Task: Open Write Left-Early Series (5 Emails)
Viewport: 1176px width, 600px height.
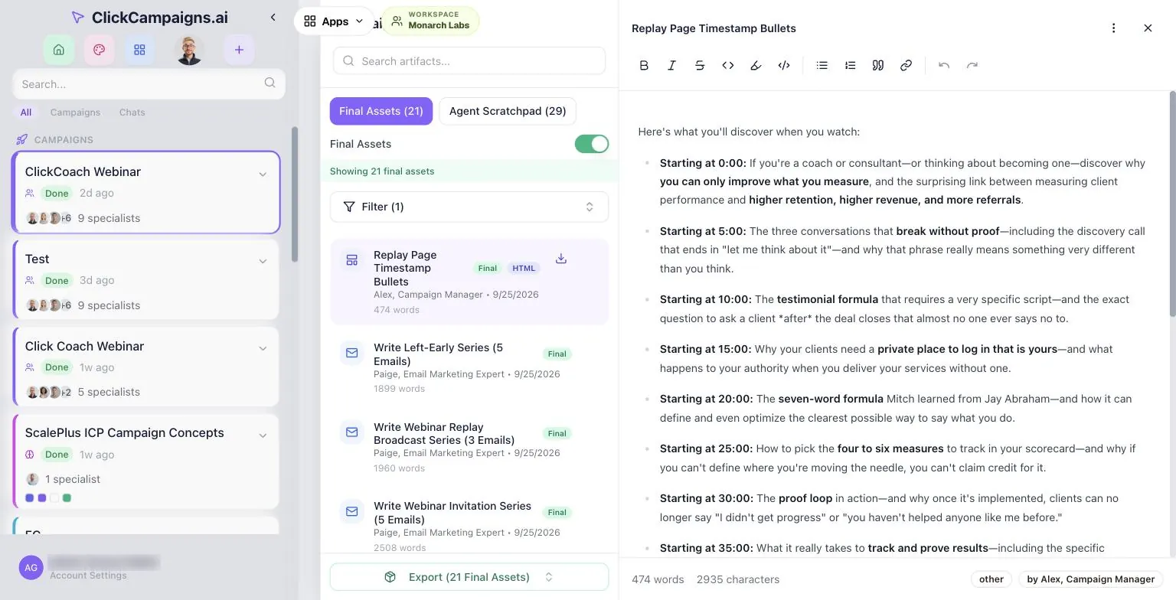Action: click(x=469, y=367)
